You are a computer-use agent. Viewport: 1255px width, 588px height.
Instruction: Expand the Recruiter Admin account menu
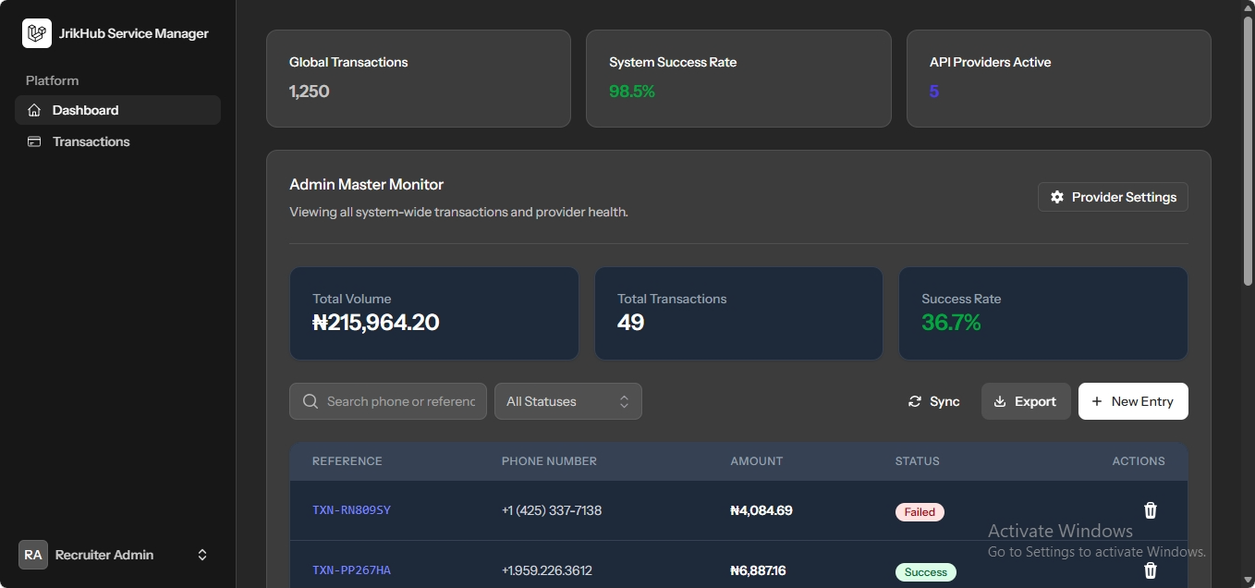click(117, 555)
